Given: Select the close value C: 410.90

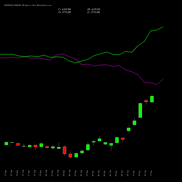Looking at the screenshot, I should pos(64,9).
